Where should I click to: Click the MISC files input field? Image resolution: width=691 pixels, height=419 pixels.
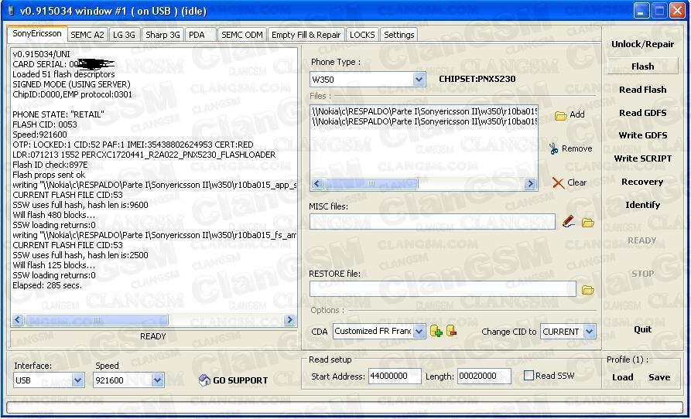tap(433, 221)
